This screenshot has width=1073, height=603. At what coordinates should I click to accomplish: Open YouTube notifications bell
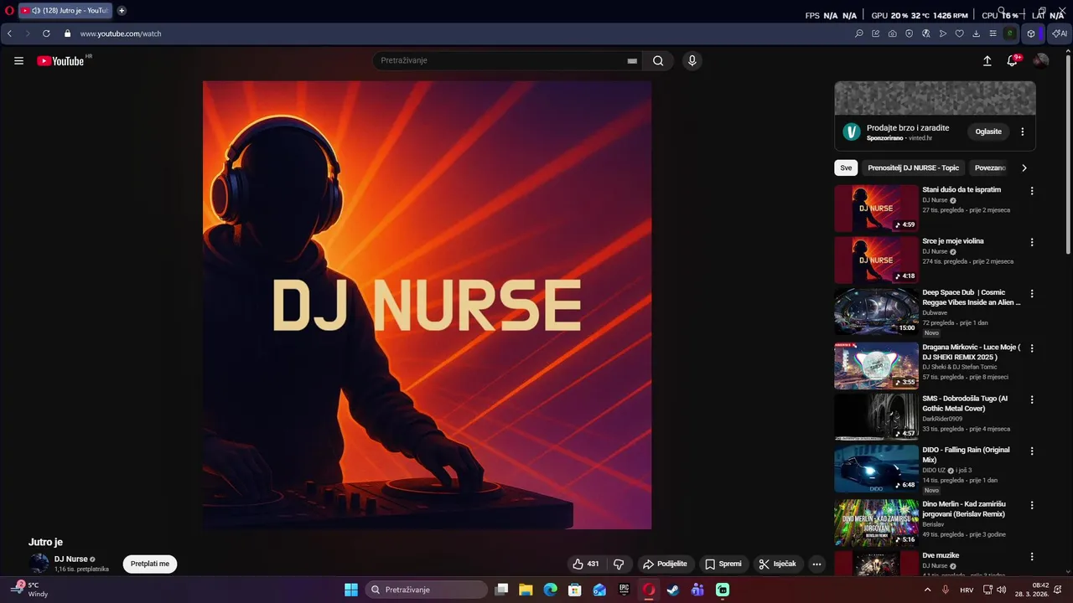coord(1012,60)
